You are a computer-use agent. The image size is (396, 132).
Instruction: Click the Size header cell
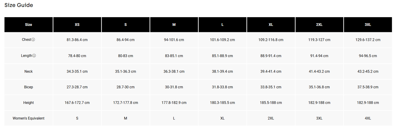29,25
